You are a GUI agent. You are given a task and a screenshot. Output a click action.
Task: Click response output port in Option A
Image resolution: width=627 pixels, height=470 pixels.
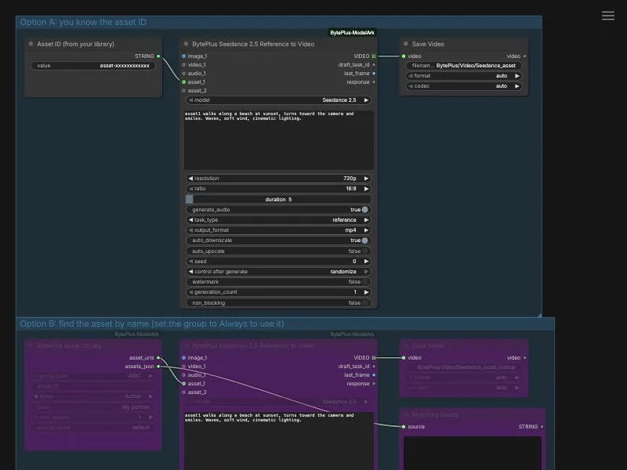(x=374, y=82)
